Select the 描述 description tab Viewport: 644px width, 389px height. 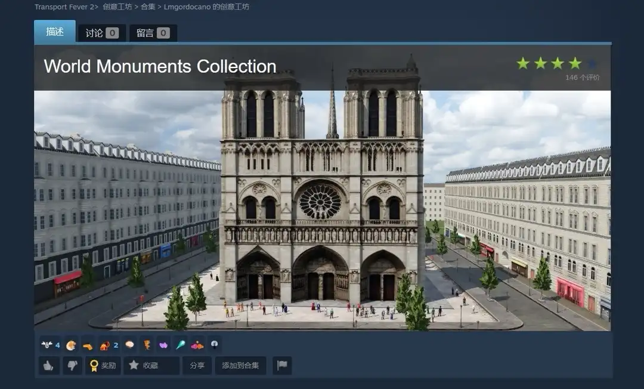pyautogui.click(x=55, y=32)
